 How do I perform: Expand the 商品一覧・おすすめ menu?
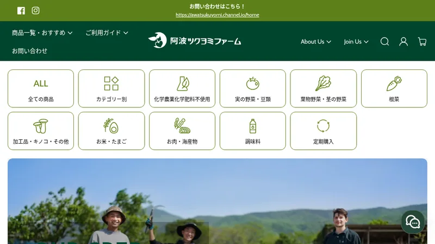pos(42,33)
